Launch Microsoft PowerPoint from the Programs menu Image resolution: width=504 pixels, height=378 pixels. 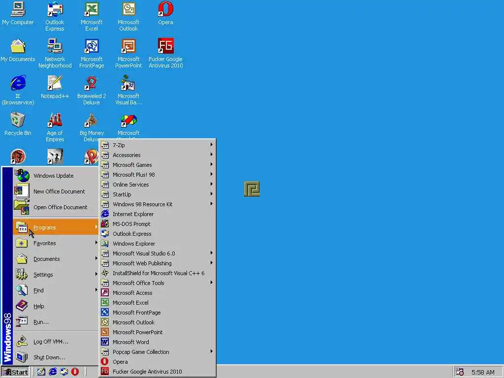click(157, 332)
